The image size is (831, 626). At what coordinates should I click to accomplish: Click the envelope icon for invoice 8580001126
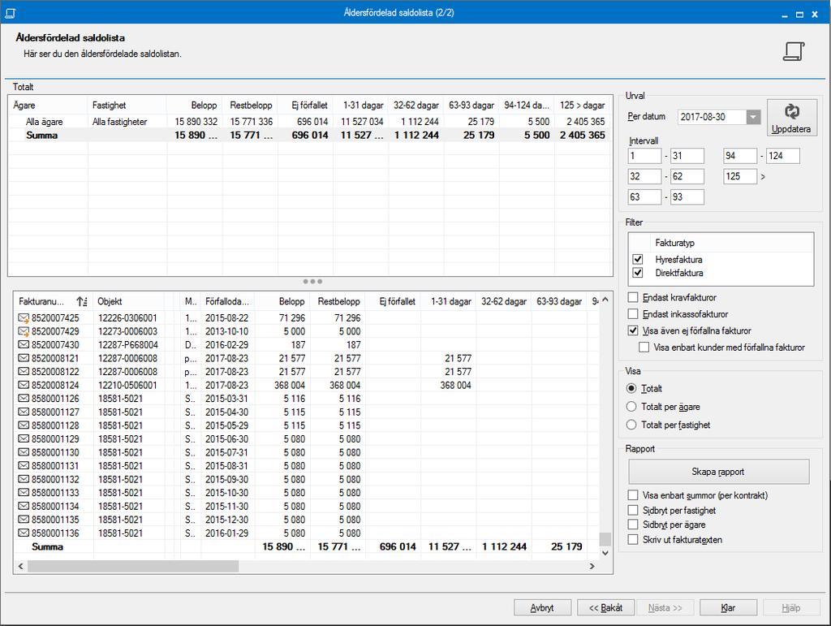click(x=24, y=399)
